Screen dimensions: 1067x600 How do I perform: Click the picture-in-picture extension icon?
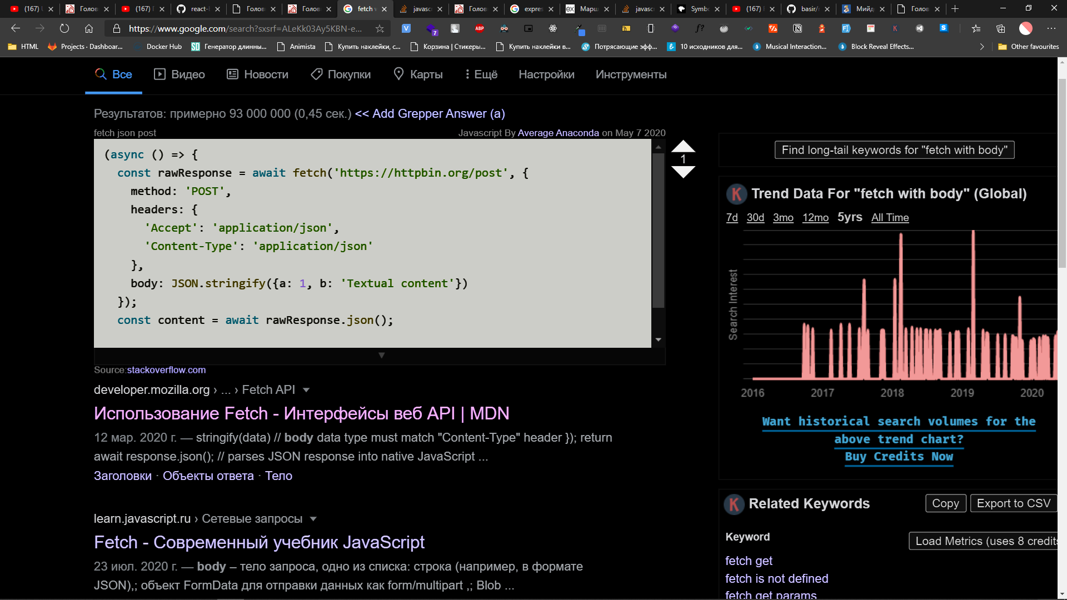(x=528, y=28)
